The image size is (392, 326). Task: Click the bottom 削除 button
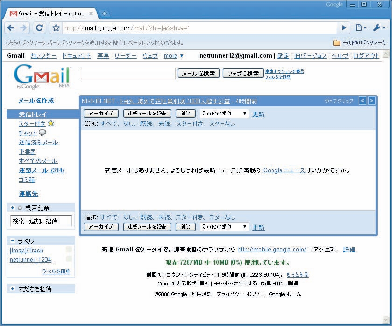(186, 227)
